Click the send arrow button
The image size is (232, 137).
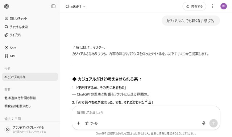coord(214,123)
